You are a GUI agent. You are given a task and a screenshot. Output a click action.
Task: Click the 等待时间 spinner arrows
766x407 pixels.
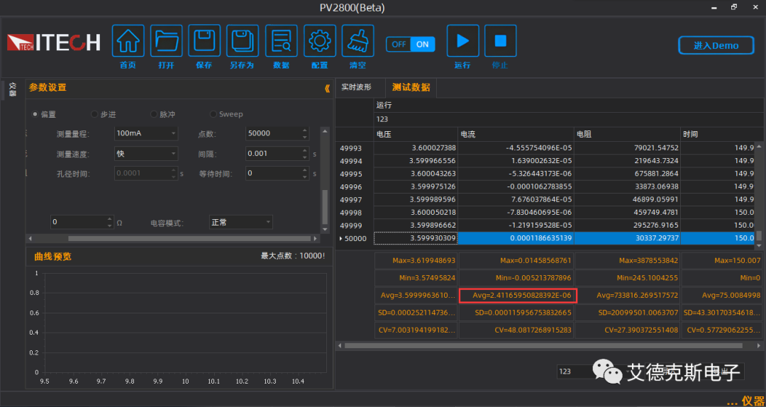(305, 174)
